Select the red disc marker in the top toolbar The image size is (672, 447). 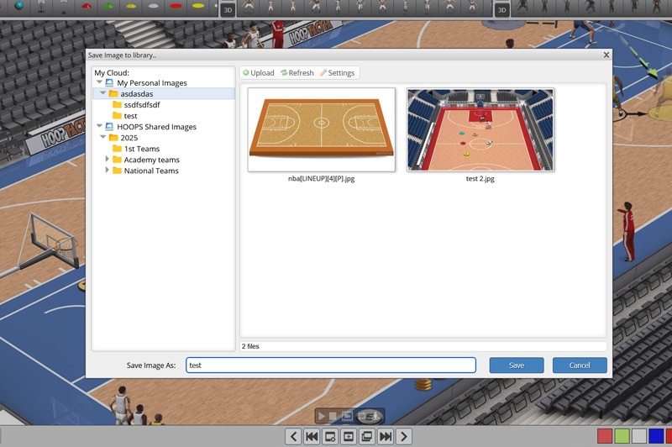176,7
